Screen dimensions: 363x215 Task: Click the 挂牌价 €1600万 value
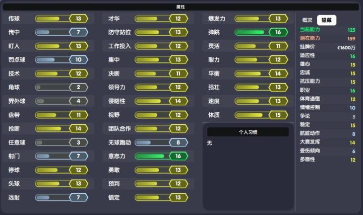(346, 47)
